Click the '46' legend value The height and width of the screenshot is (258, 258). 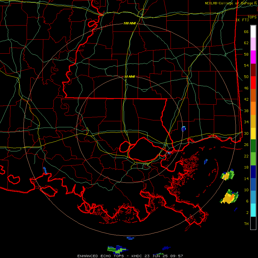coord(246,88)
